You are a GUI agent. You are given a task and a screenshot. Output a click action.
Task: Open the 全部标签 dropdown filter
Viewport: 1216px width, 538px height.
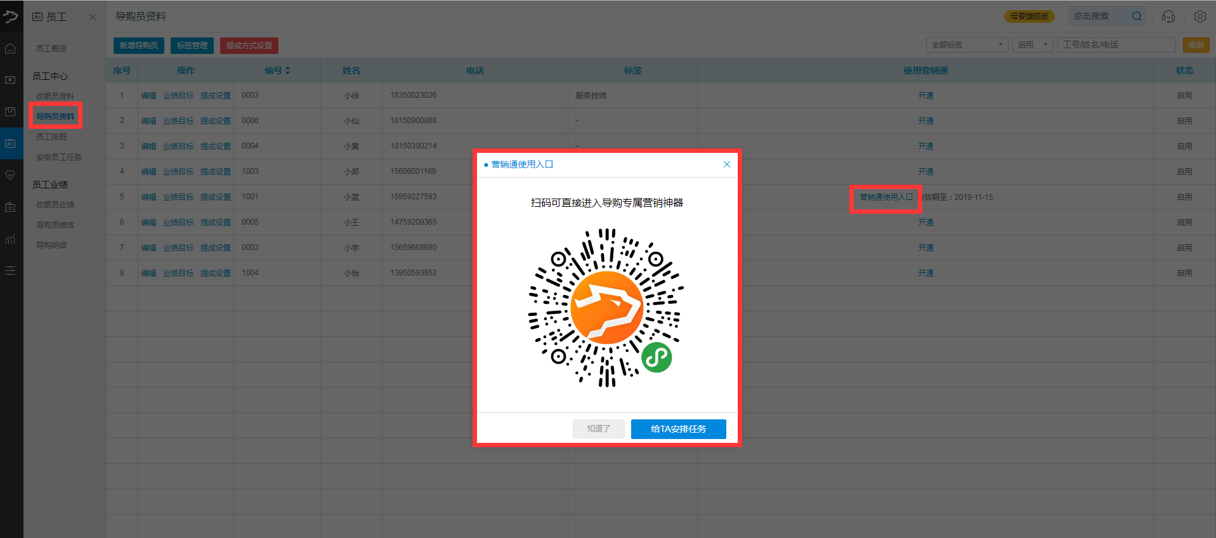click(x=967, y=45)
